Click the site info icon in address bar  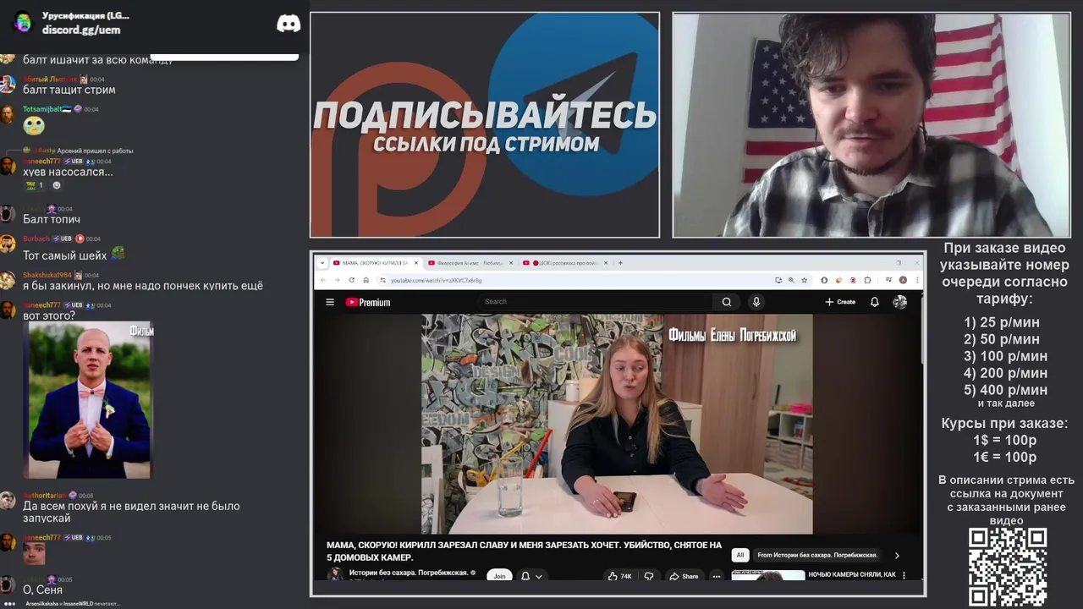(x=382, y=280)
